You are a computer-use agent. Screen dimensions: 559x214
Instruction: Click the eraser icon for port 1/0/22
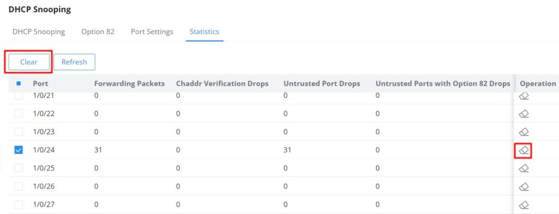pyautogui.click(x=524, y=114)
